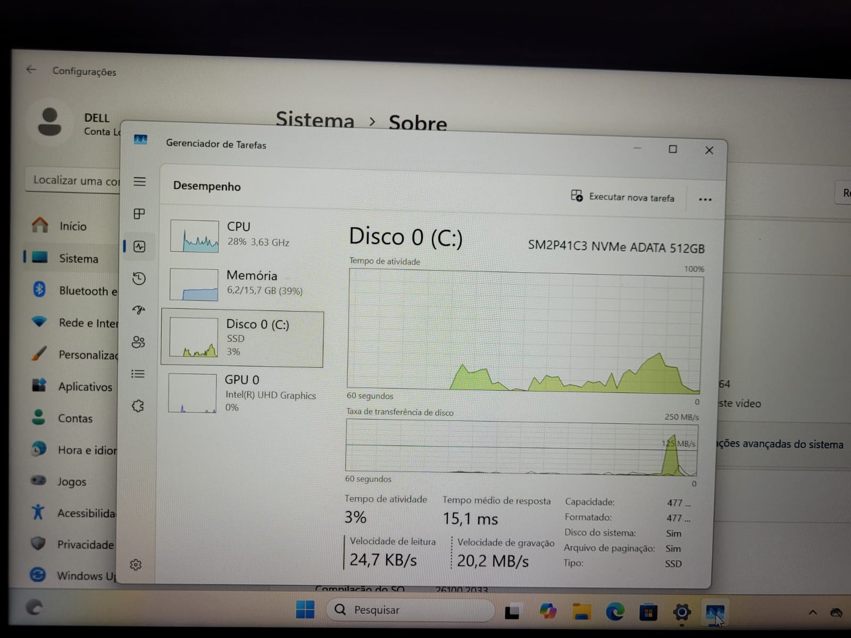This screenshot has width=851, height=638.
Task: Open the Details list page icon
Action: click(138, 374)
